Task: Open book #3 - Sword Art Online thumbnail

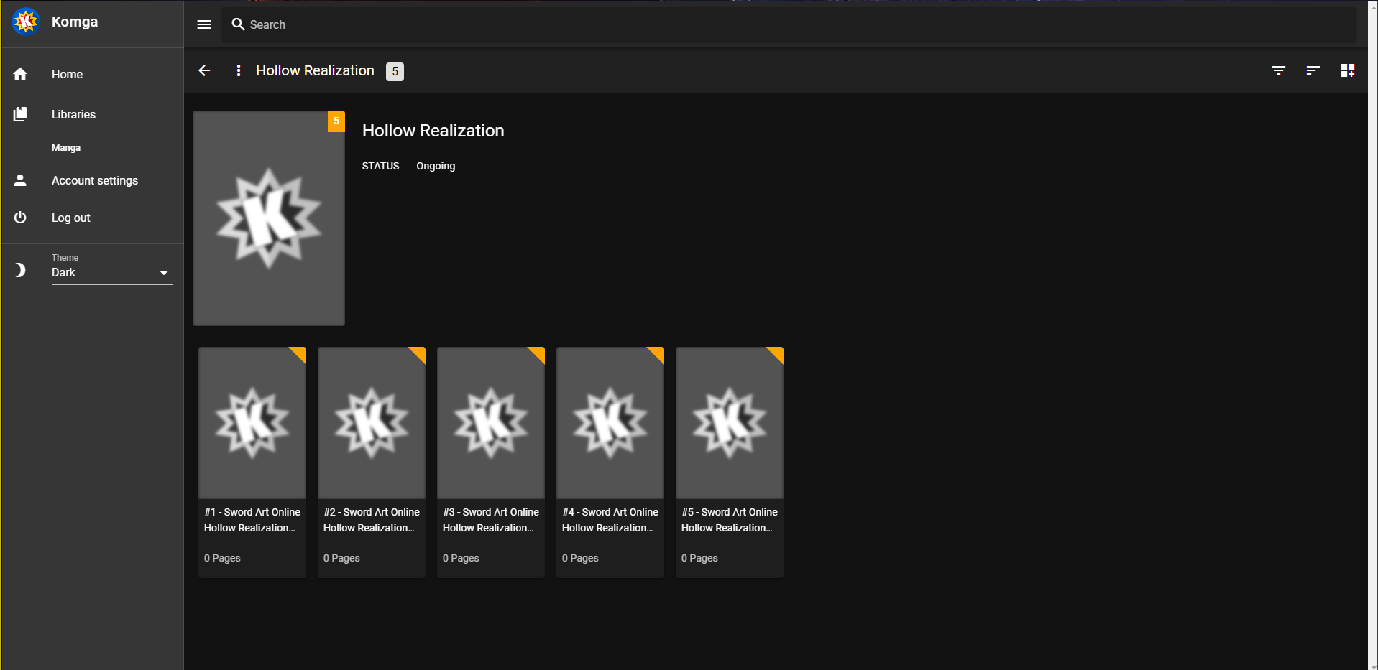Action: (490, 423)
